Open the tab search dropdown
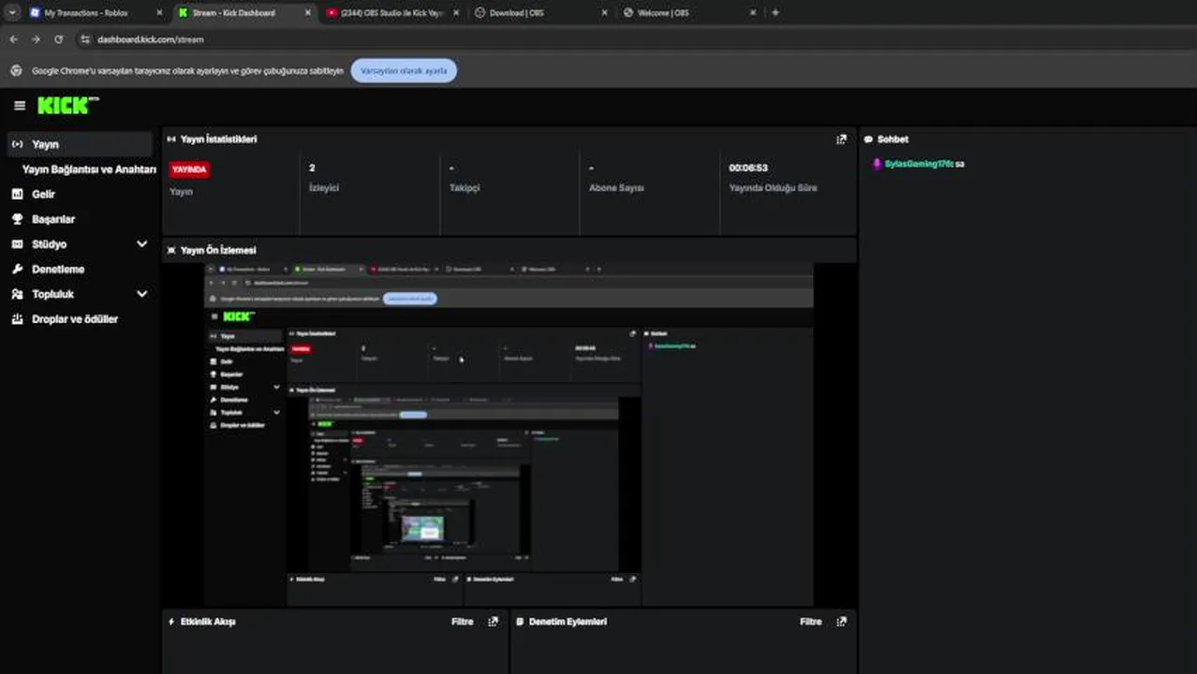Viewport: 1197px width, 674px height. coord(11,13)
